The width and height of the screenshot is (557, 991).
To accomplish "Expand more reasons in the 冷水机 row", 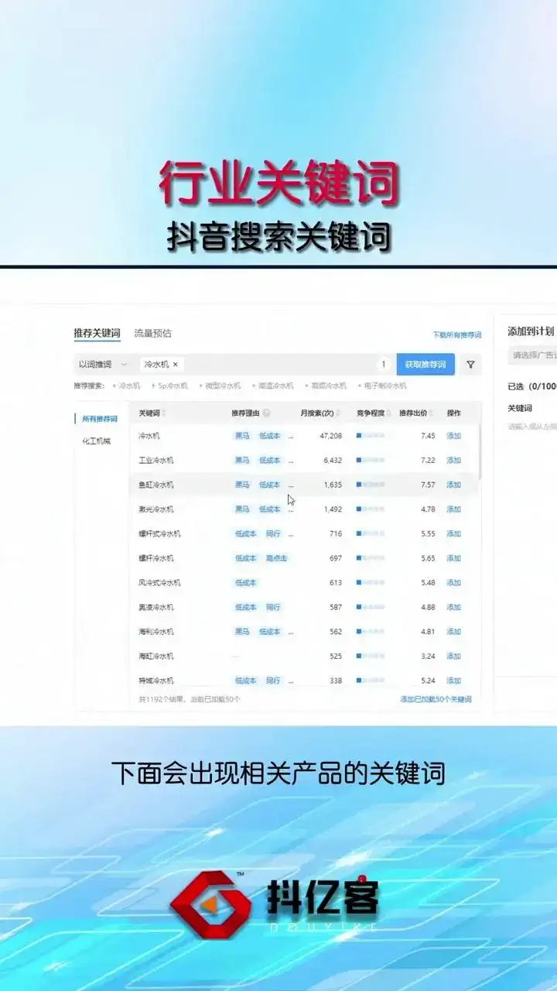I will coord(291,437).
